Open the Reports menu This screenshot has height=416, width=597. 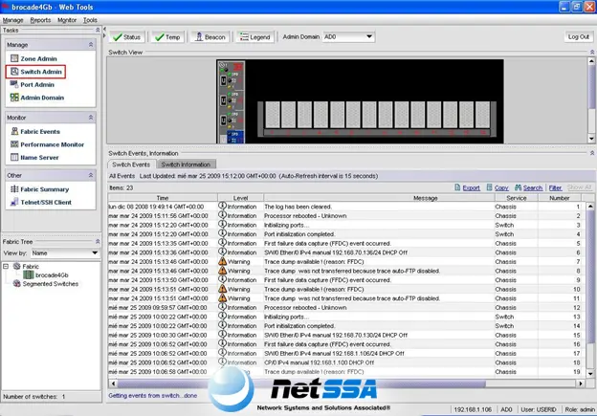(x=40, y=20)
